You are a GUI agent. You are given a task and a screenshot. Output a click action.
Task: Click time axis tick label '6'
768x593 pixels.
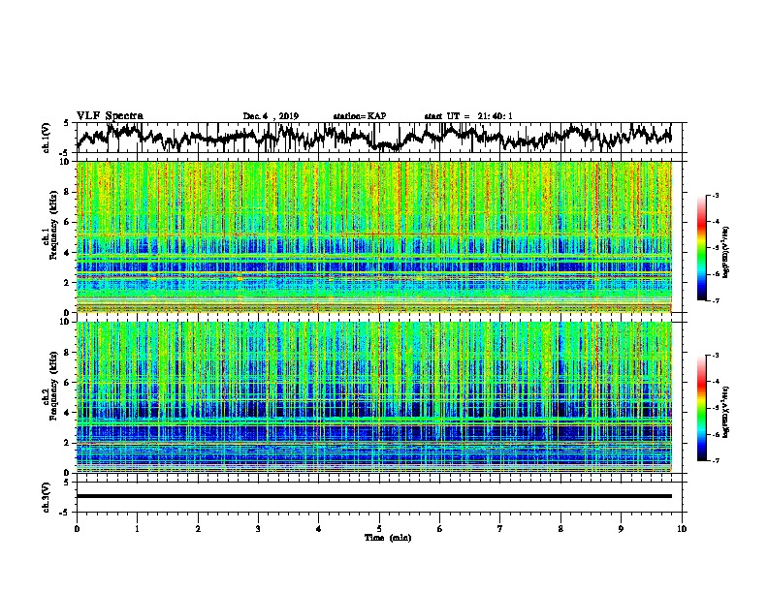440,529
